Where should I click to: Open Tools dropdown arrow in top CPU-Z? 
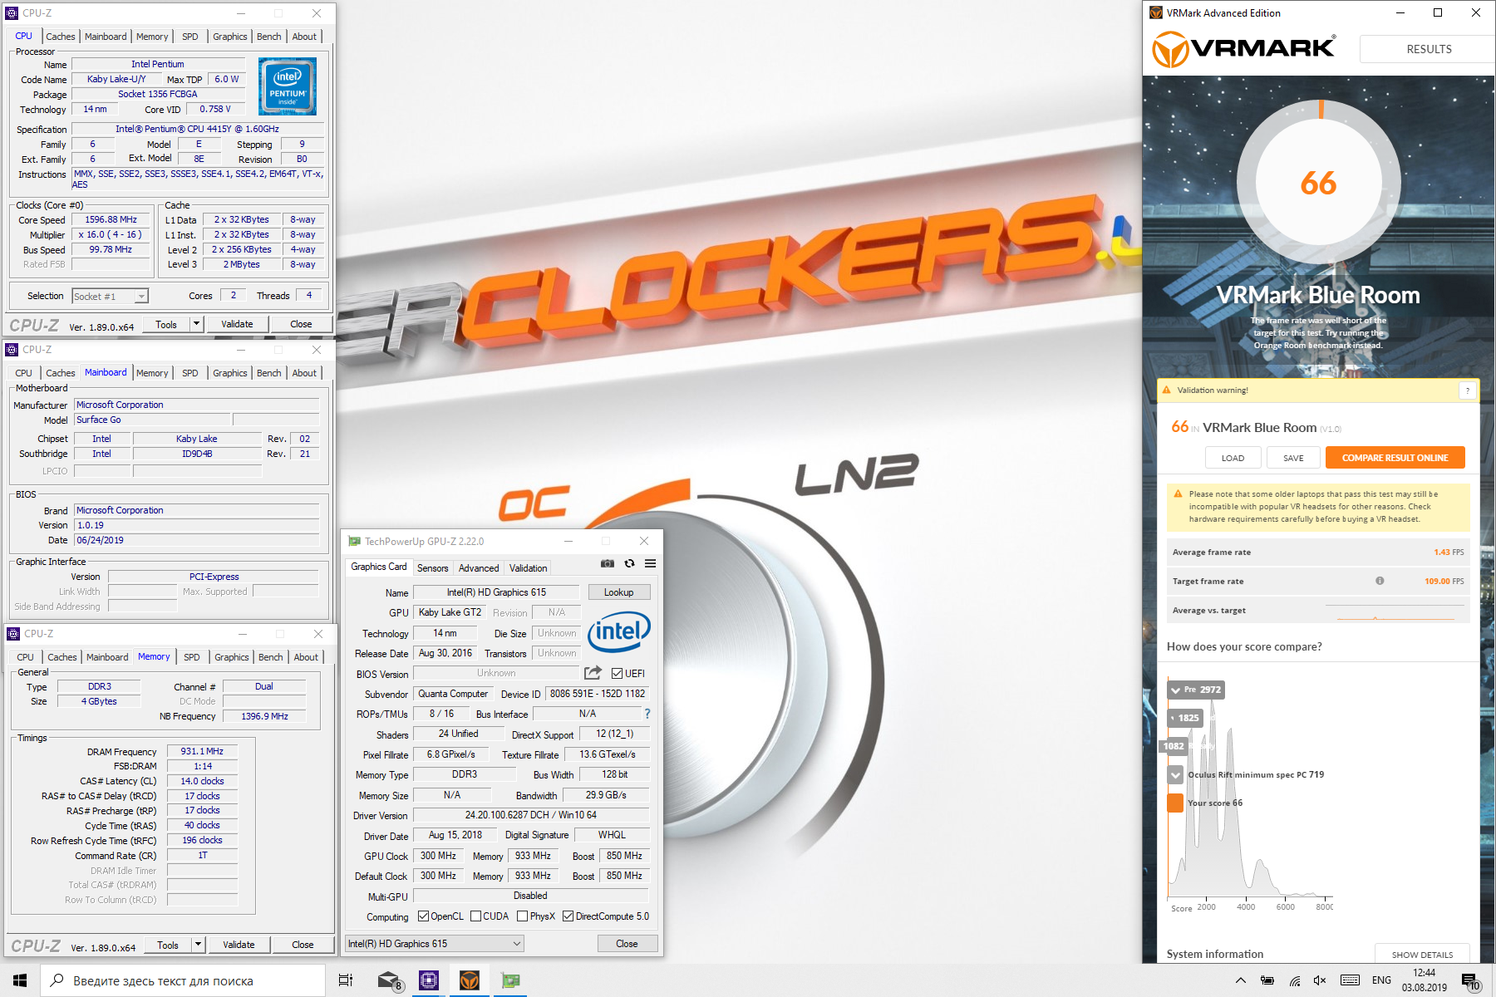(197, 324)
